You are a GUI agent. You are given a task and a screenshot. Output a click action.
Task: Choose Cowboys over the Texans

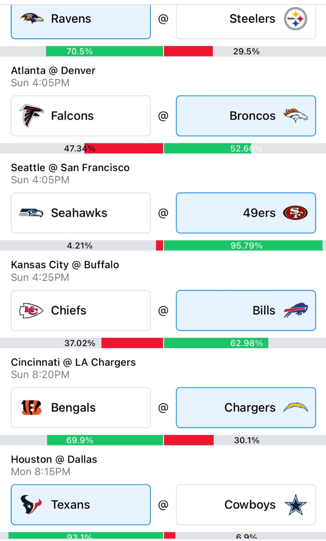point(246,505)
